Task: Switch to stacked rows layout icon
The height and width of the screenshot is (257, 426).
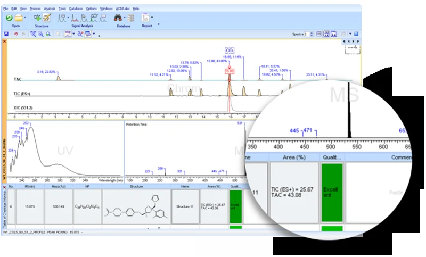Action: point(318,34)
